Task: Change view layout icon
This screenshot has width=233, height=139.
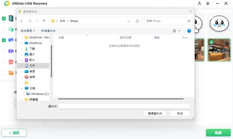Action: pyautogui.click(x=174, y=31)
